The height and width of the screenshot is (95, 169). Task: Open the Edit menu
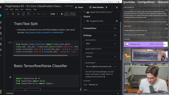12,9
